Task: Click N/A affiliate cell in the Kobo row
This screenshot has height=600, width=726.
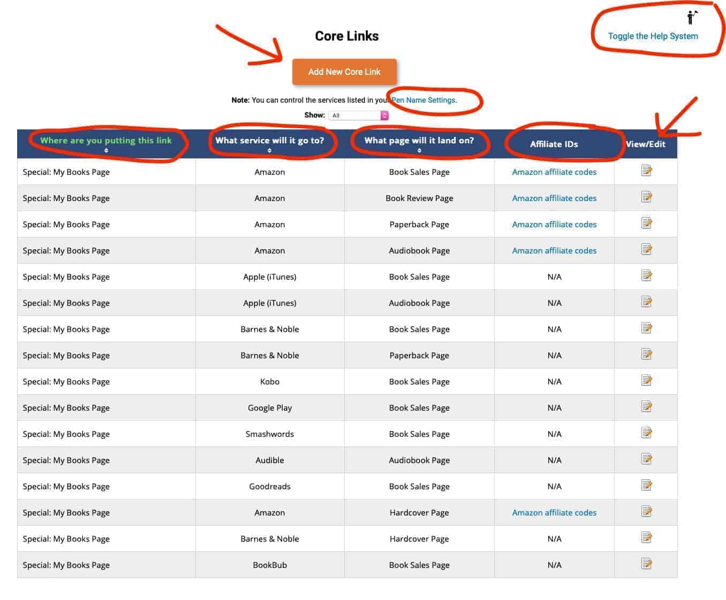Action: [554, 382]
